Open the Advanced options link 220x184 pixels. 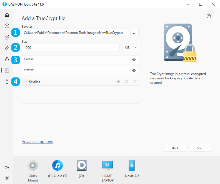[x=37, y=142]
